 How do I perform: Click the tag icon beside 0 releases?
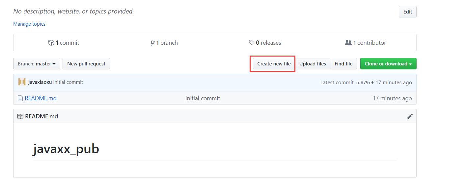(x=252, y=43)
